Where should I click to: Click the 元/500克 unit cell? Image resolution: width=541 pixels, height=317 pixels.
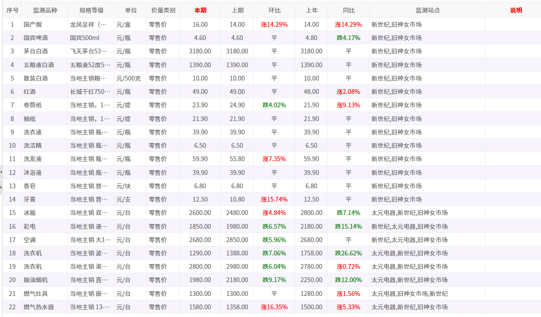tap(131, 78)
